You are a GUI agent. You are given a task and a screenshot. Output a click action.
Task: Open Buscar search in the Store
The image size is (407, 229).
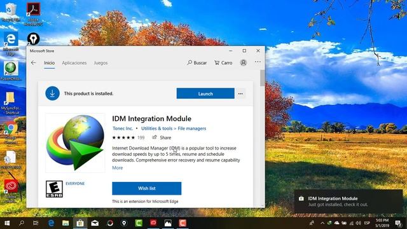197,63
